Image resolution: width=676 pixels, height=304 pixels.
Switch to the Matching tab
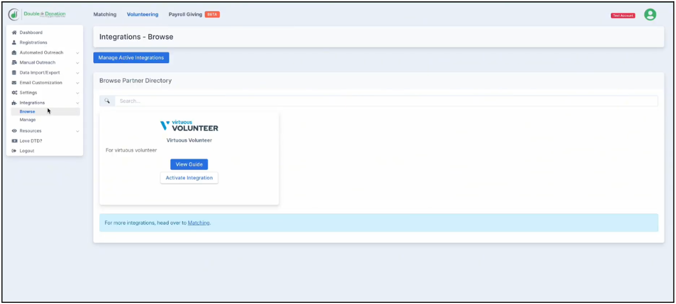tap(105, 14)
